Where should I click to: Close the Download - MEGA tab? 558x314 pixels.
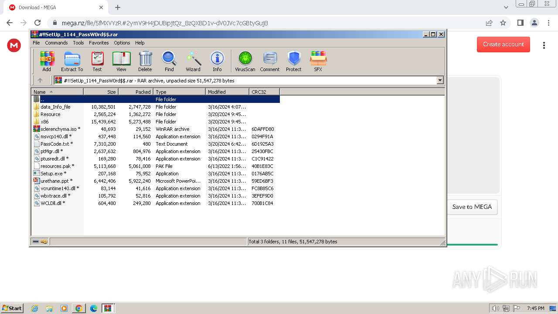point(101,7)
